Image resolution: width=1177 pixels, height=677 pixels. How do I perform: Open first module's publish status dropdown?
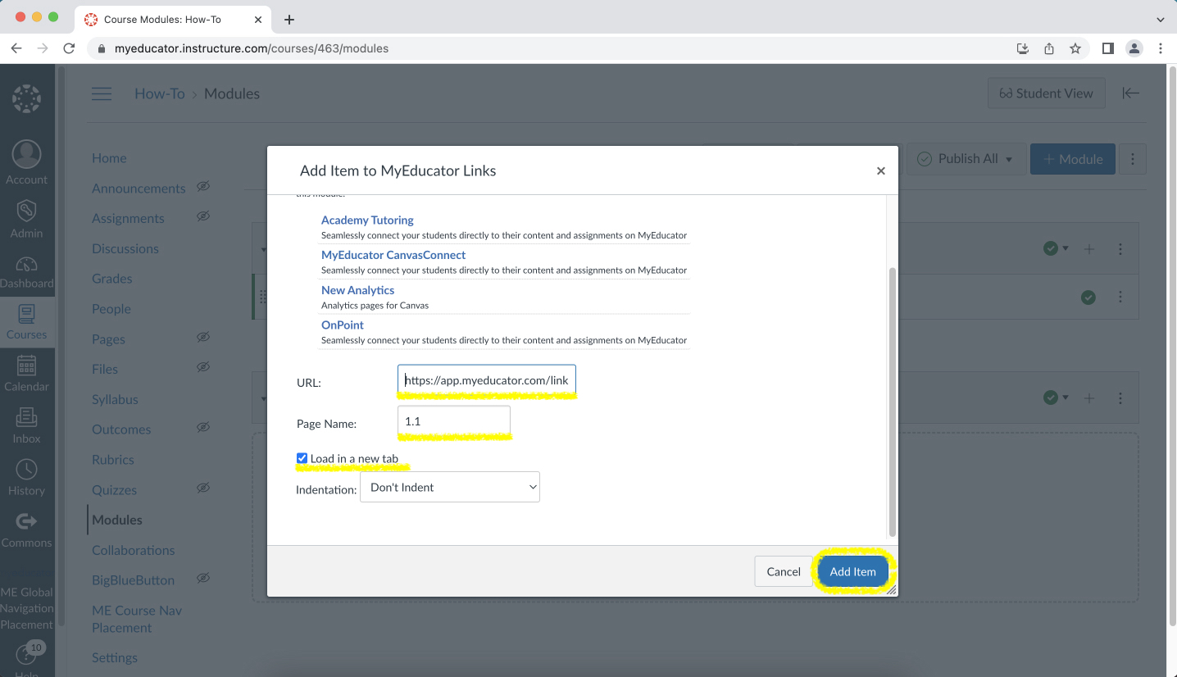(1056, 248)
